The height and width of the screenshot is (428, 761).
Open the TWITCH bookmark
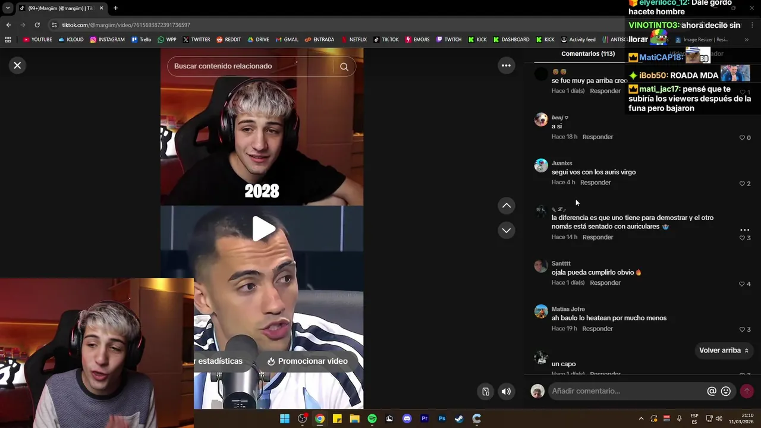click(449, 40)
